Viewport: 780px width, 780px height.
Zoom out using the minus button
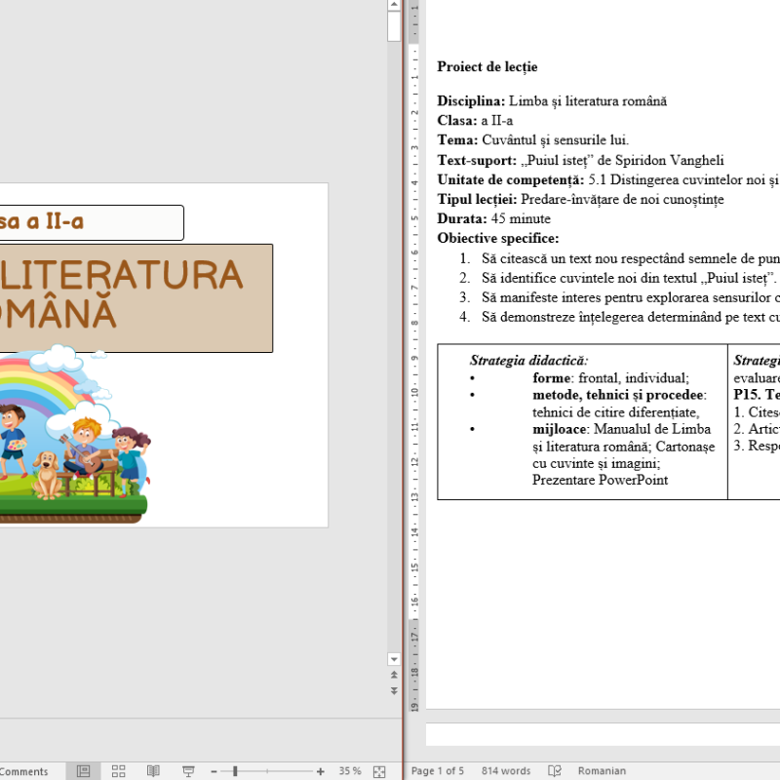tap(213, 771)
